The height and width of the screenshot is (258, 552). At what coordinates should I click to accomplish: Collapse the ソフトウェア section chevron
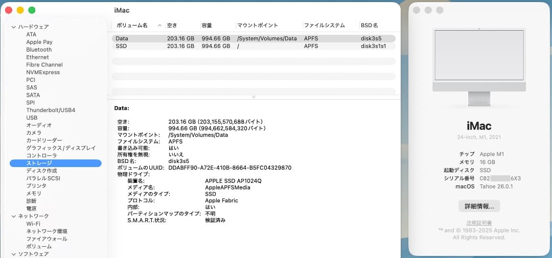(x=14, y=254)
